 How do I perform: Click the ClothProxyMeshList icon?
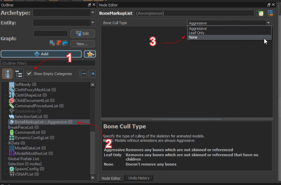click(x=12, y=89)
